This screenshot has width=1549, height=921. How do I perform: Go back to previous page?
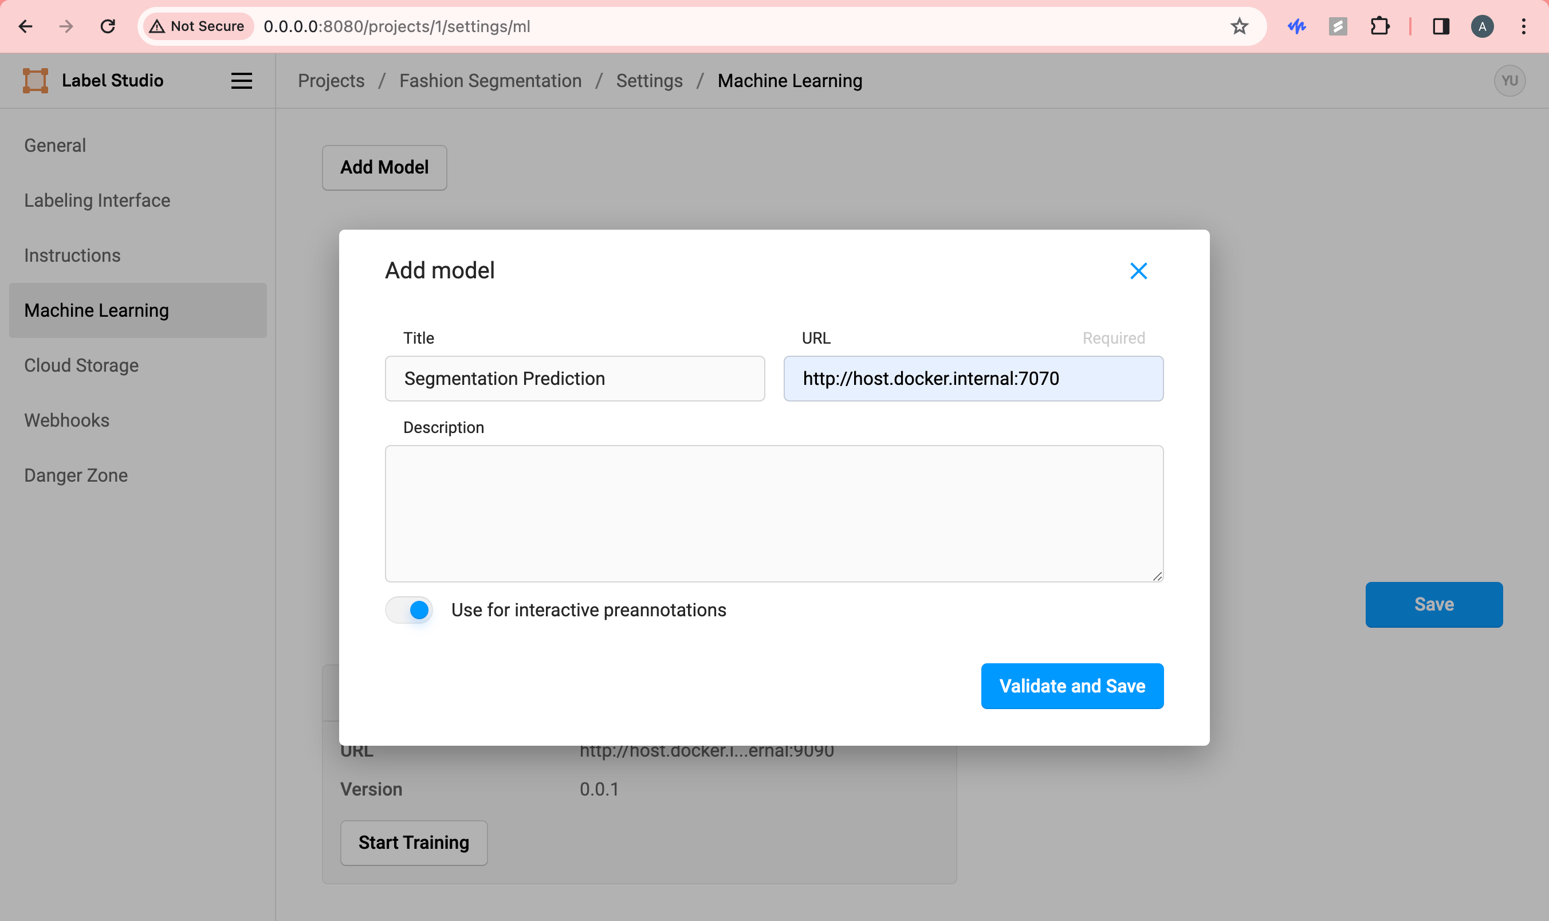click(x=25, y=27)
